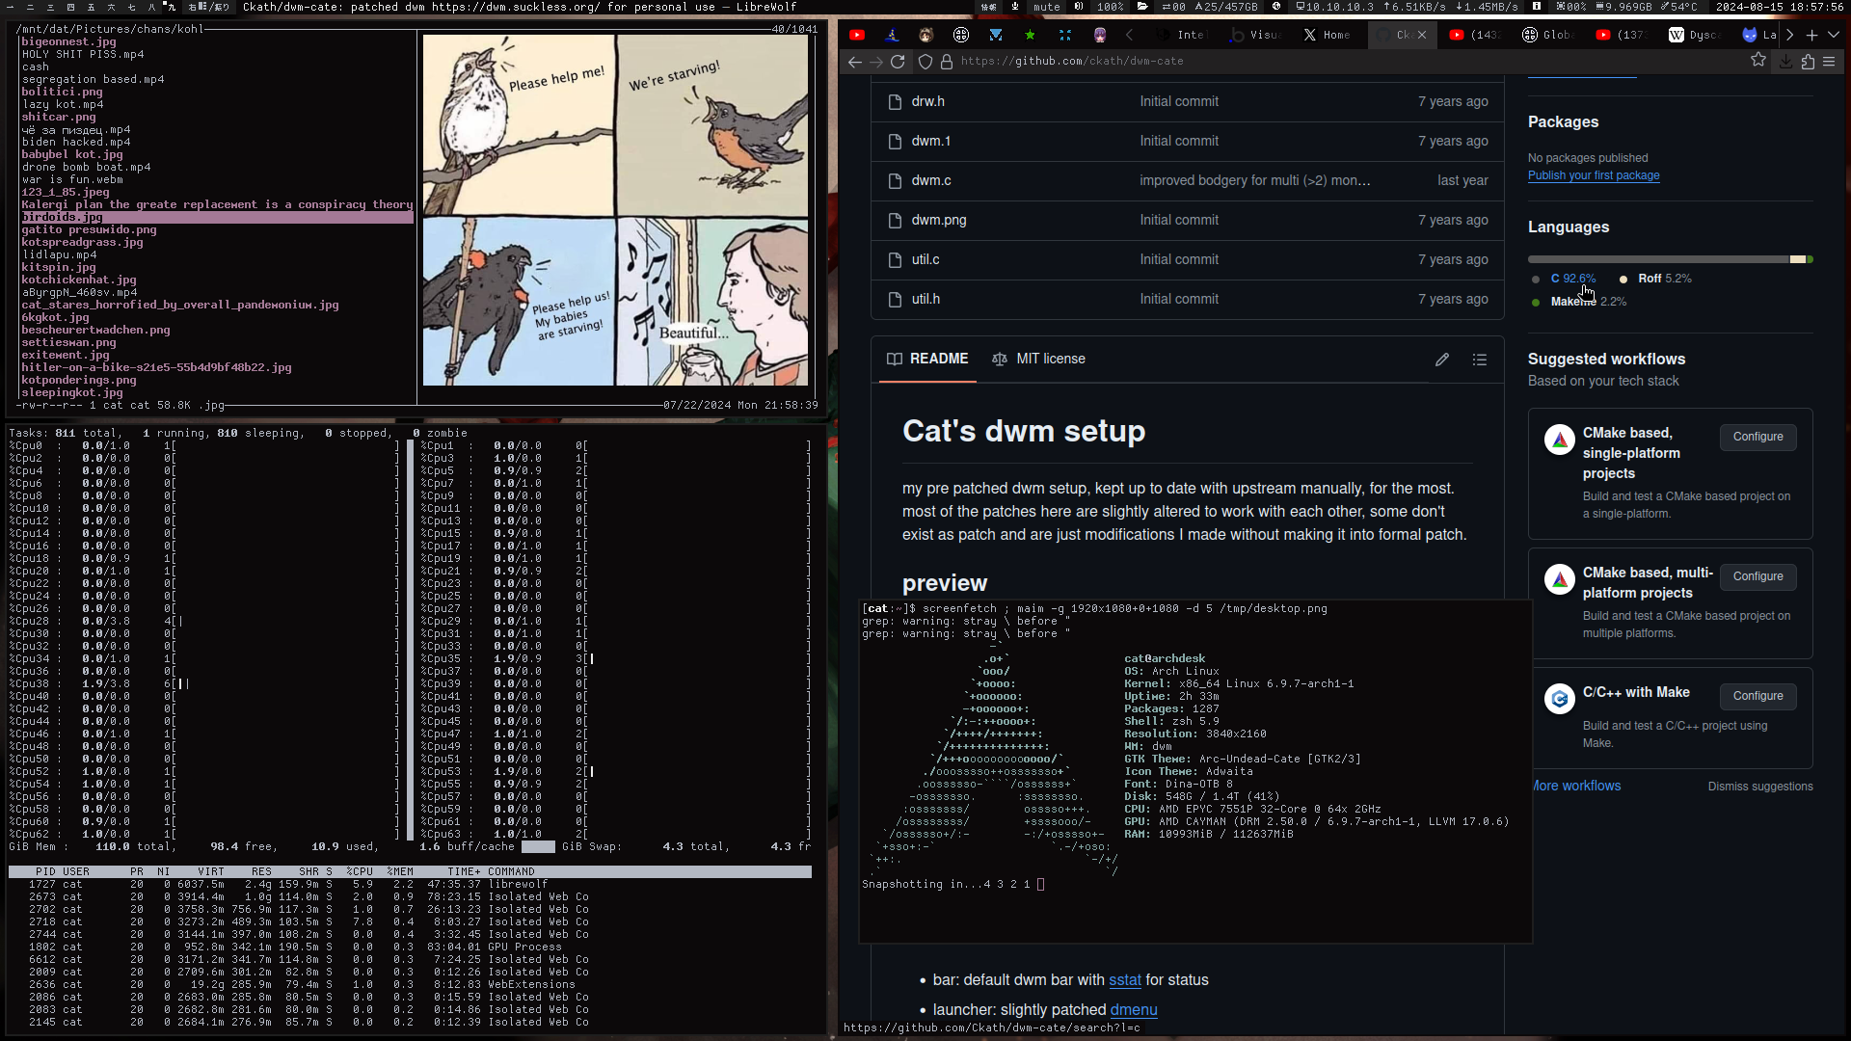Image resolution: width=1851 pixels, height=1041 pixels.
Task: Open the sstat link
Action: tap(1124, 980)
